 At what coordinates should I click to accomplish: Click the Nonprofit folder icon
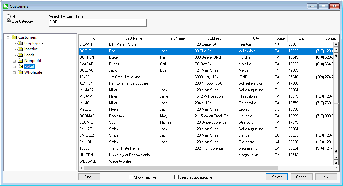point(20,61)
